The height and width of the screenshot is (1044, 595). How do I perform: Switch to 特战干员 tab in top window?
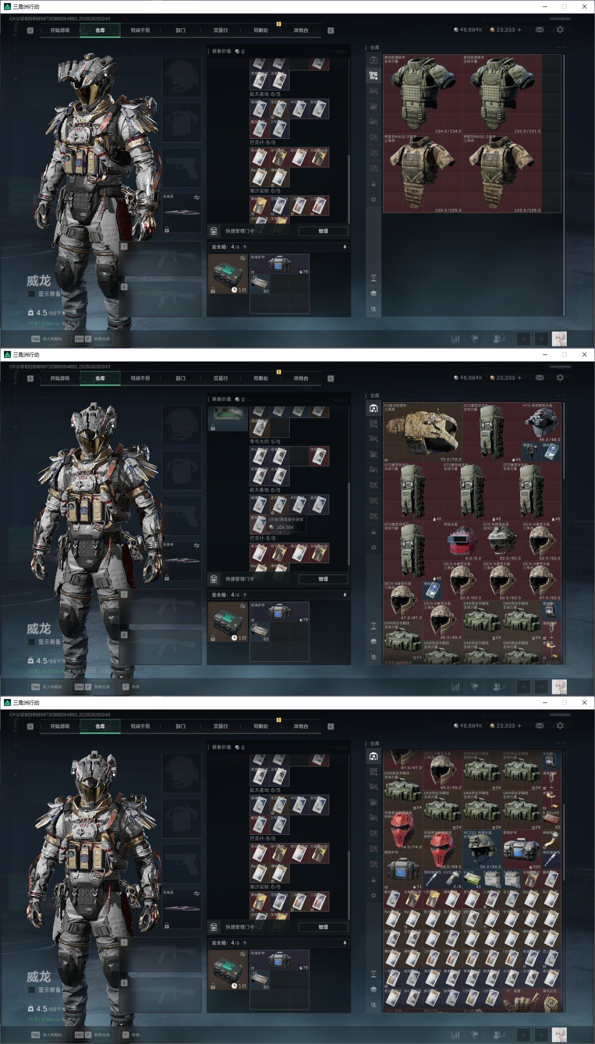(140, 30)
